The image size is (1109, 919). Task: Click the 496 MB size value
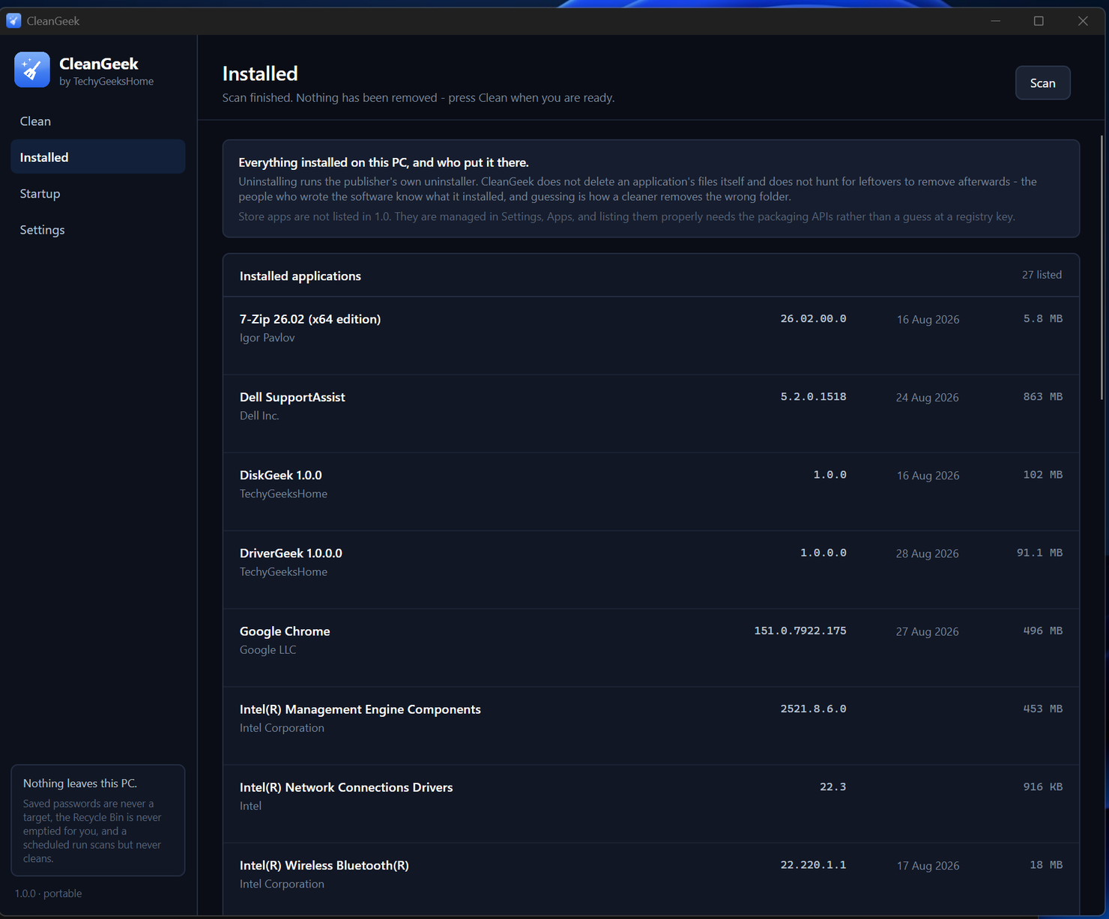[x=1043, y=631]
